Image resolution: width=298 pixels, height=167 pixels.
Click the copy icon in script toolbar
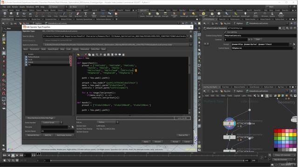coord(89,55)
